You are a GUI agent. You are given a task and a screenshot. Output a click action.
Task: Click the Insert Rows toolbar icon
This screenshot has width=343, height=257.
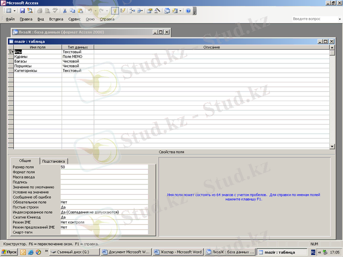(x=132, y=11)
